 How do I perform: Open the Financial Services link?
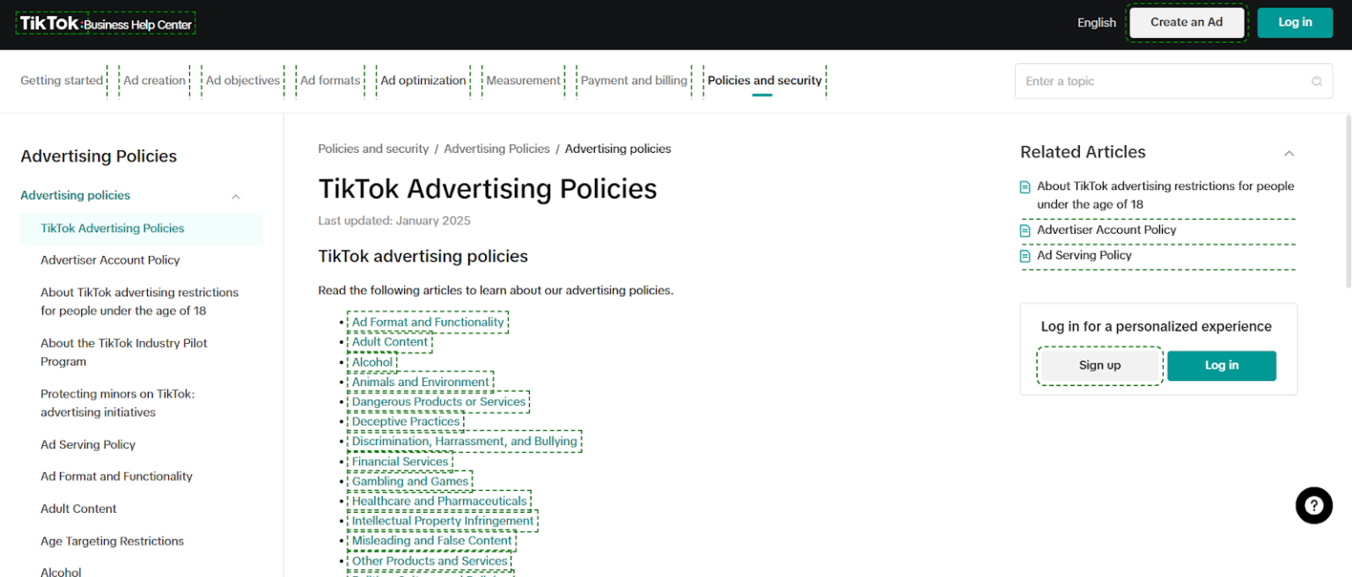(x=400, y=462)
